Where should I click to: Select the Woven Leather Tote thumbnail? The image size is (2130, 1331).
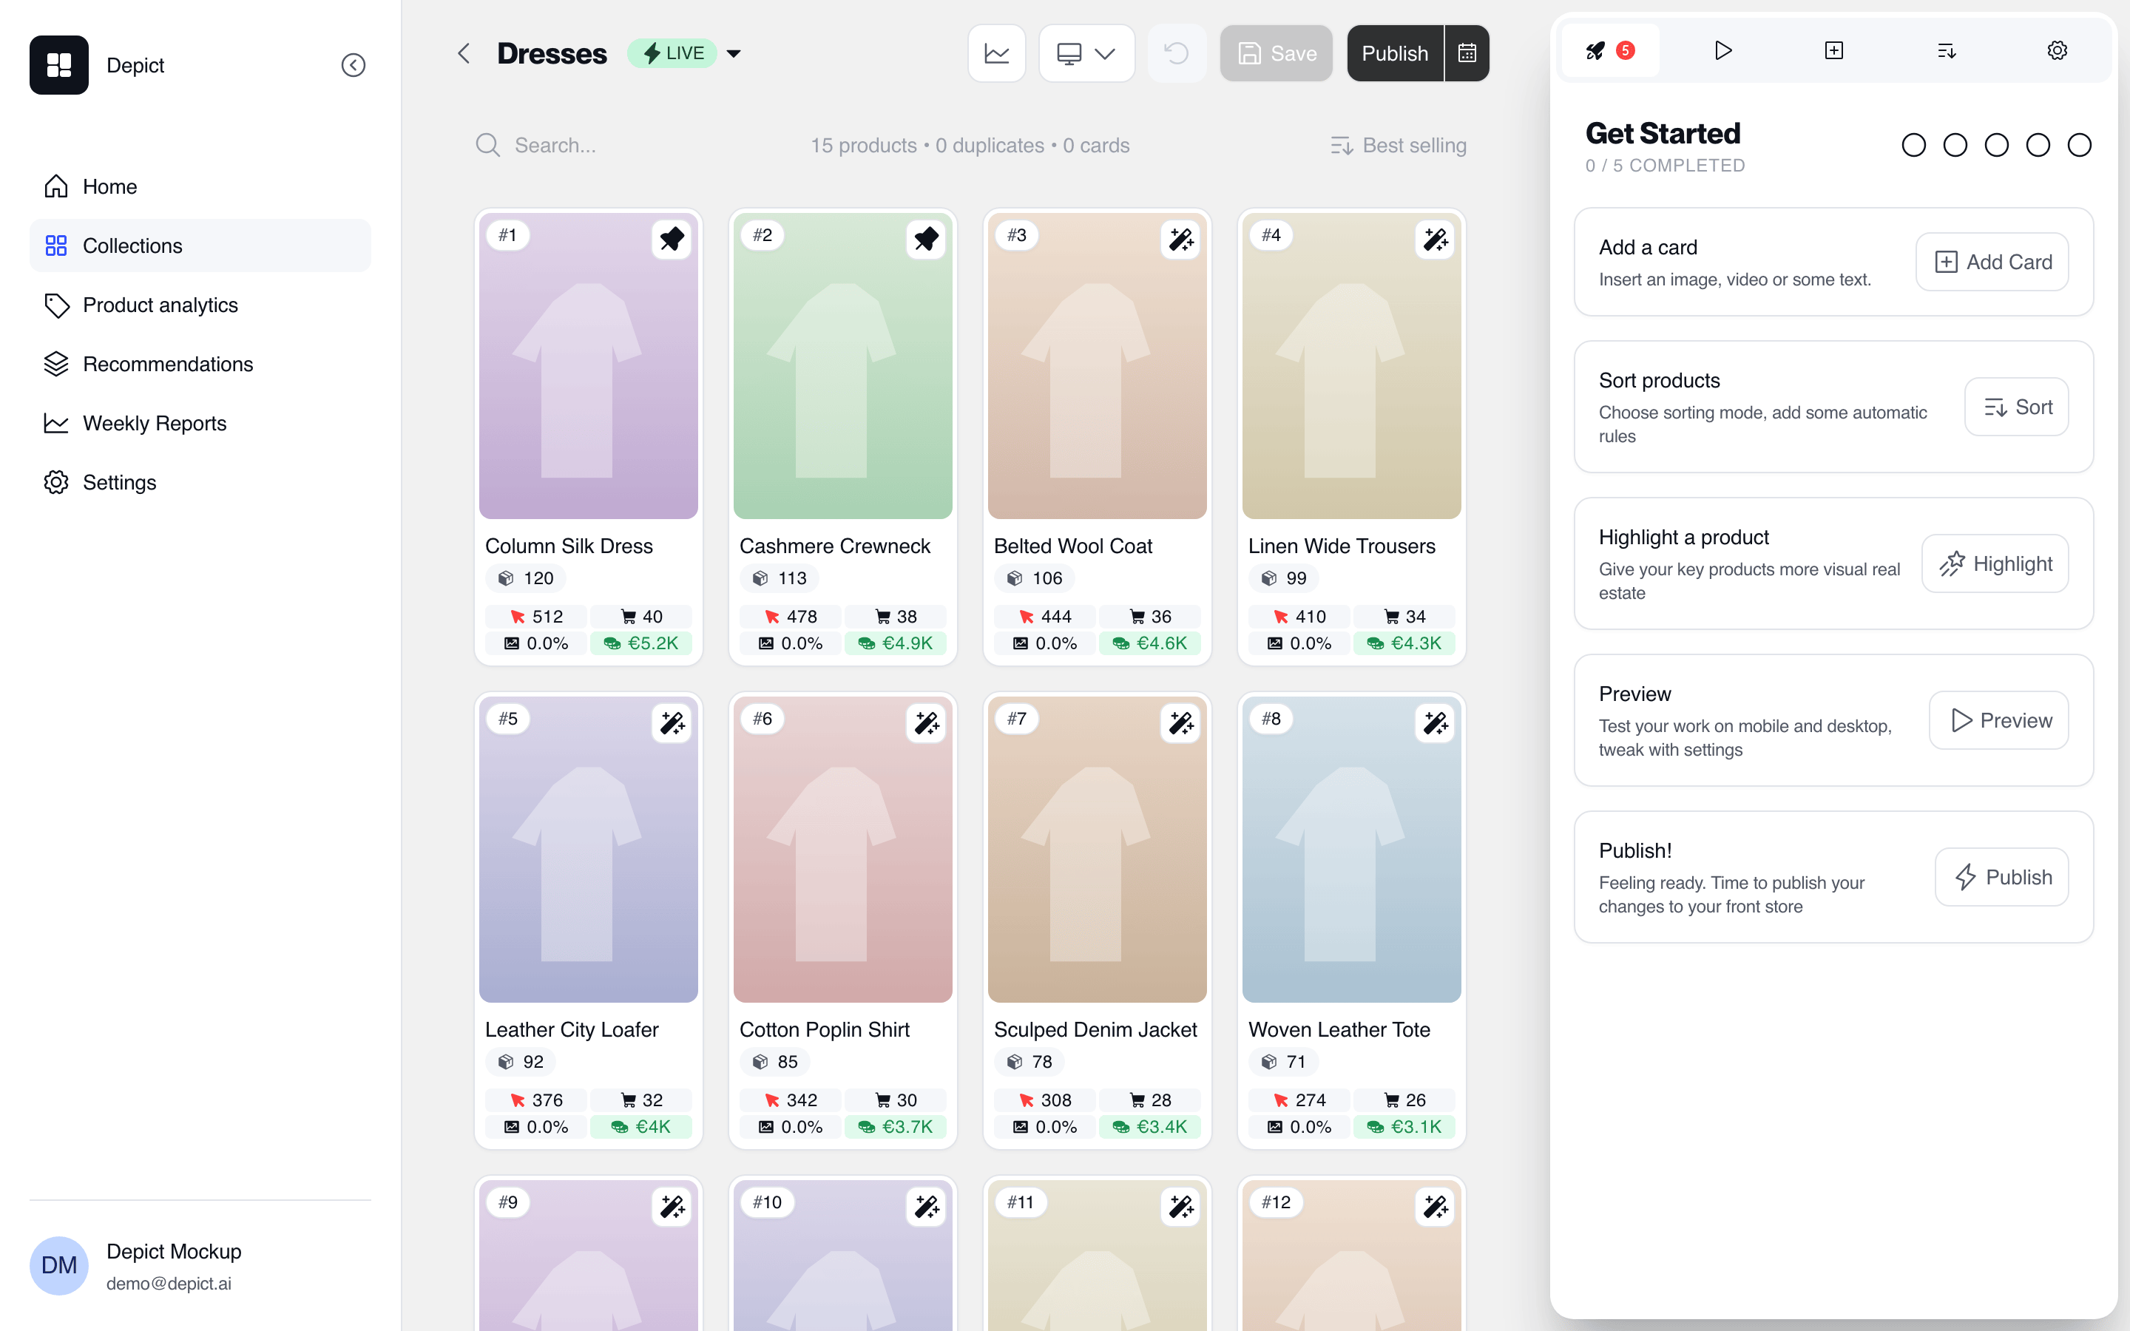coord(1352,850)
